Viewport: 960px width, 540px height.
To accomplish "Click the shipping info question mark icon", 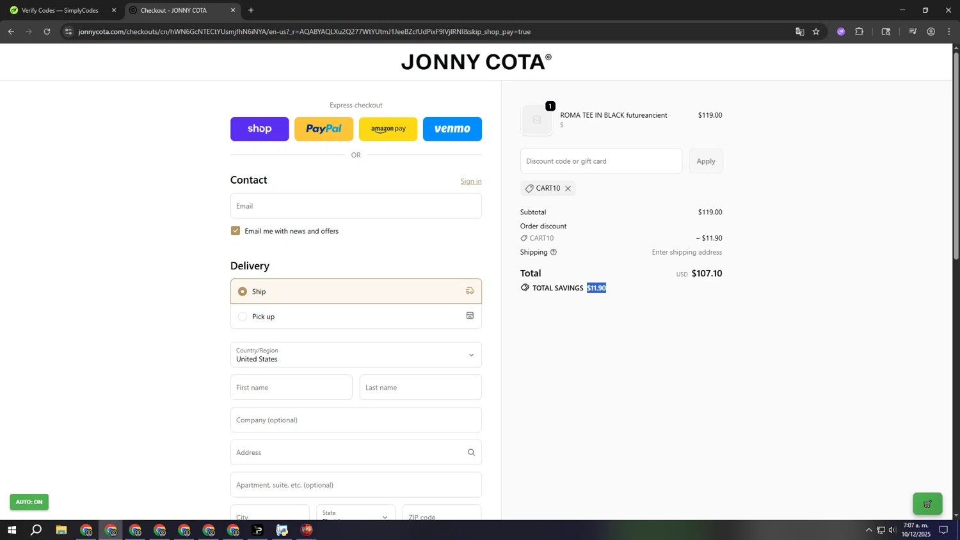I will coord(554,252).
